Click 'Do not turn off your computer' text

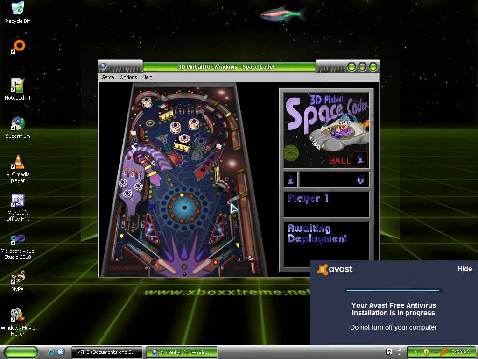coord(393,327)
